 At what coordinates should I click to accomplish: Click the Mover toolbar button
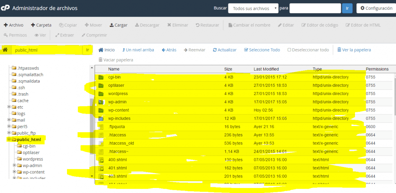point(94,25)
